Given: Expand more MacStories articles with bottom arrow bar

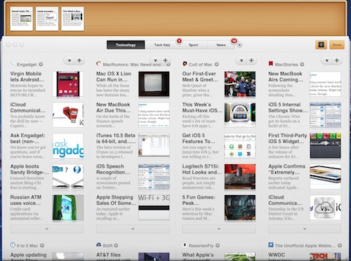Looking at the screenshot, I should [x=305, y=229].
